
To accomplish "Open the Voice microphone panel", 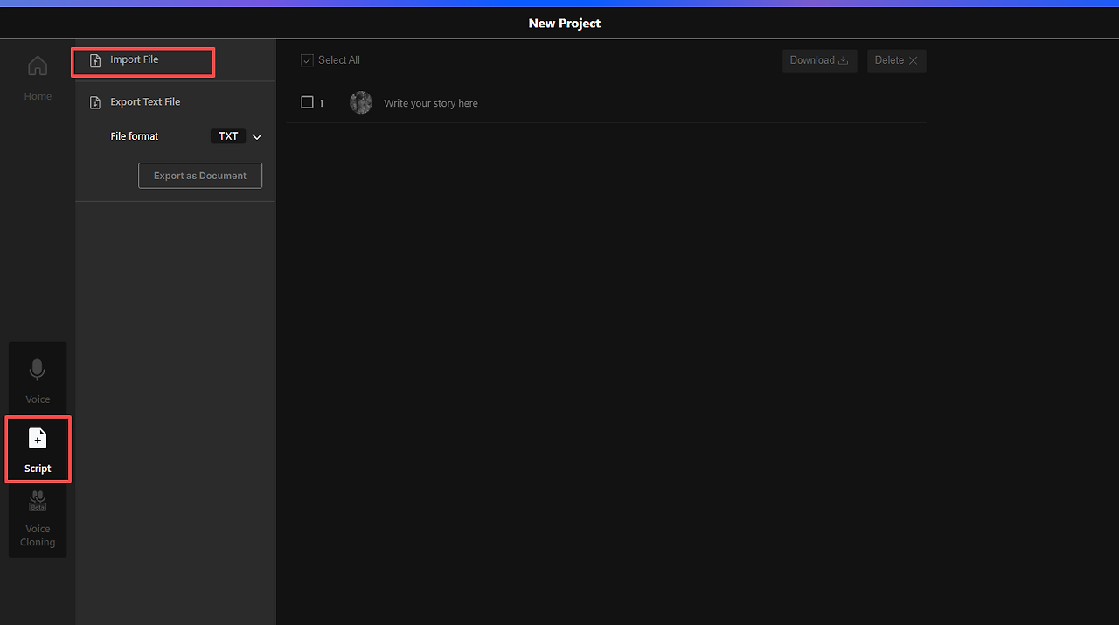I will tap(38, 380).
